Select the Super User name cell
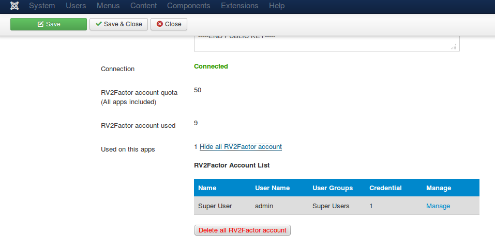495x251 pixels. click(x=215, y=206)
